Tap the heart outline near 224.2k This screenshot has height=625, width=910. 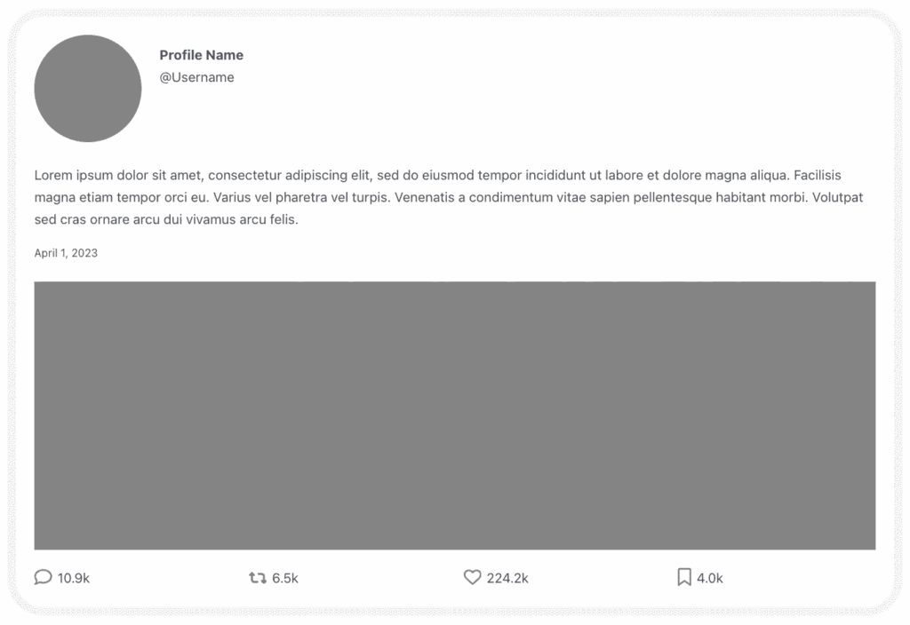tap(471, 577)
